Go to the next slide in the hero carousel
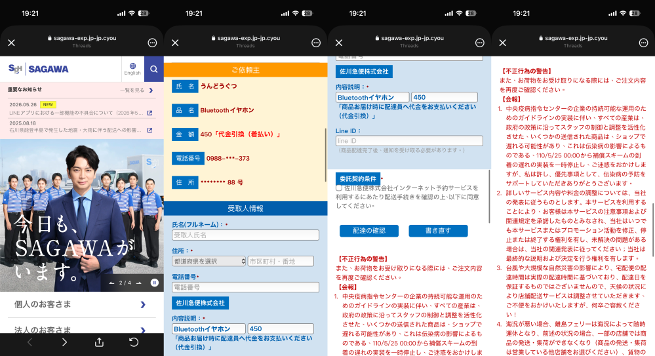 (139, 283)
